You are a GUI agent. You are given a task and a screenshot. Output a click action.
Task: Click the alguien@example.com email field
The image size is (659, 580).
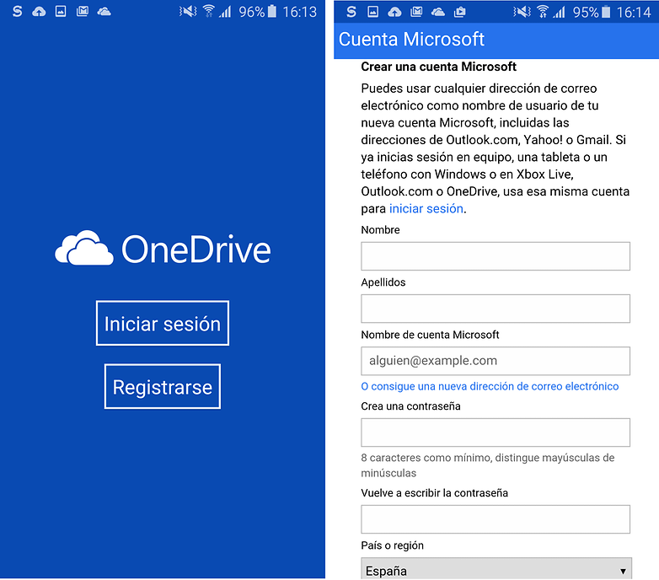tap(495, 361)
